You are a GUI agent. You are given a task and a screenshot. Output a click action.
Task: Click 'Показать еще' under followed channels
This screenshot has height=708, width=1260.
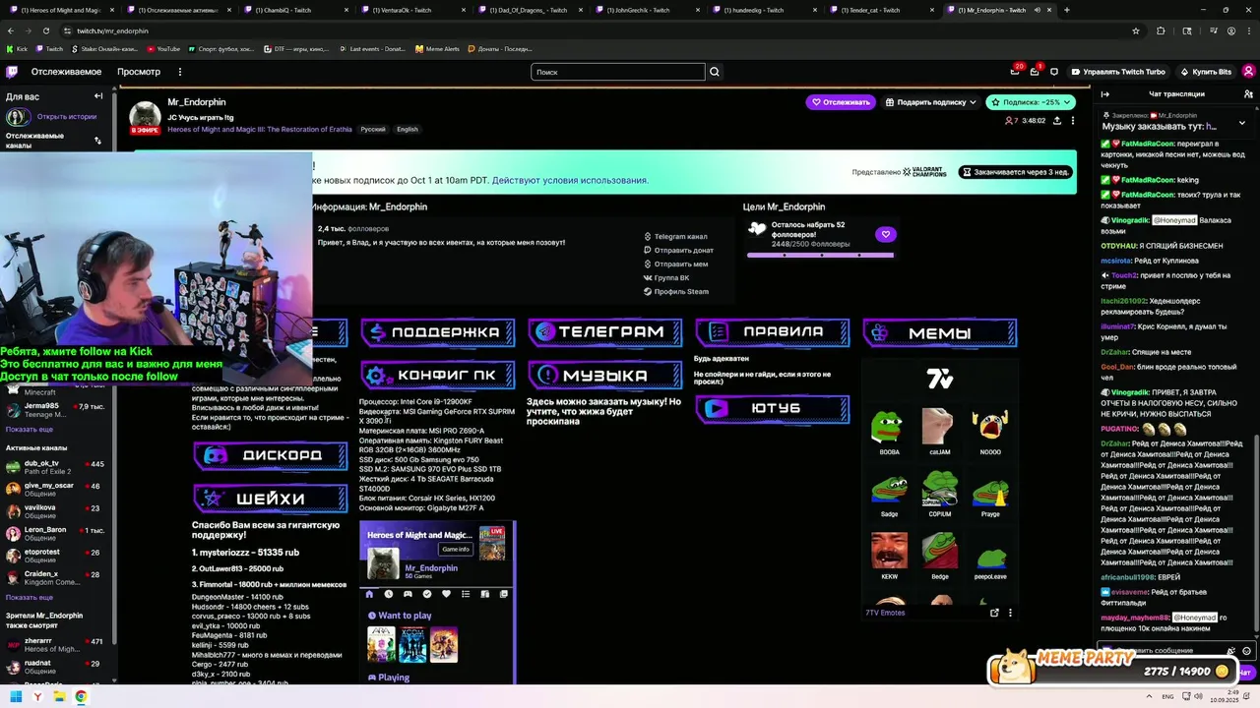click(x=30, y=430)
